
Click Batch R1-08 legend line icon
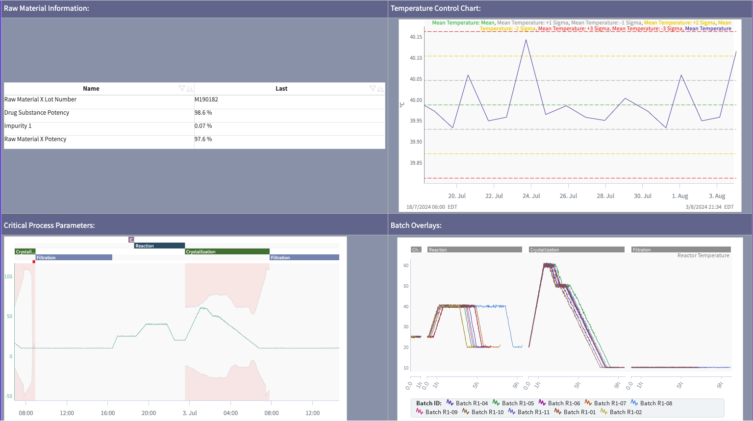click(634, 403)
